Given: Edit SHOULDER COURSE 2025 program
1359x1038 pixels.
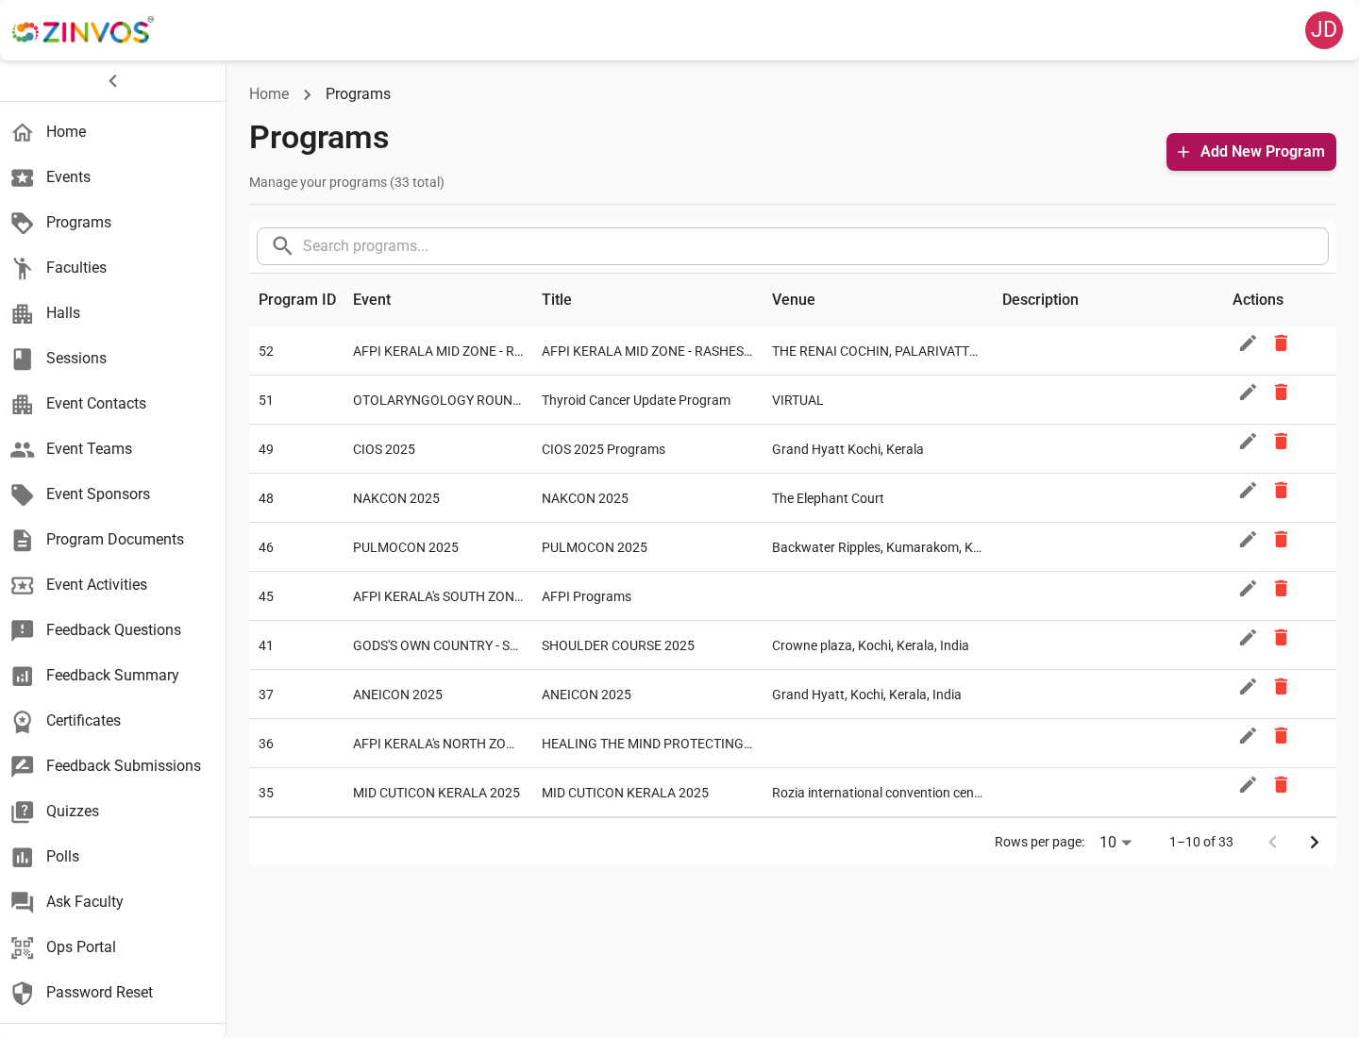Looking at the screenshot, I should point(1248,637).
